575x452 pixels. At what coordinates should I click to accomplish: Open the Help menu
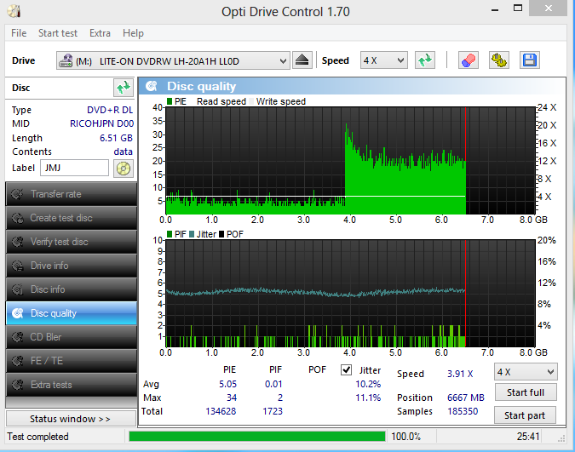(x=133, y=33)
